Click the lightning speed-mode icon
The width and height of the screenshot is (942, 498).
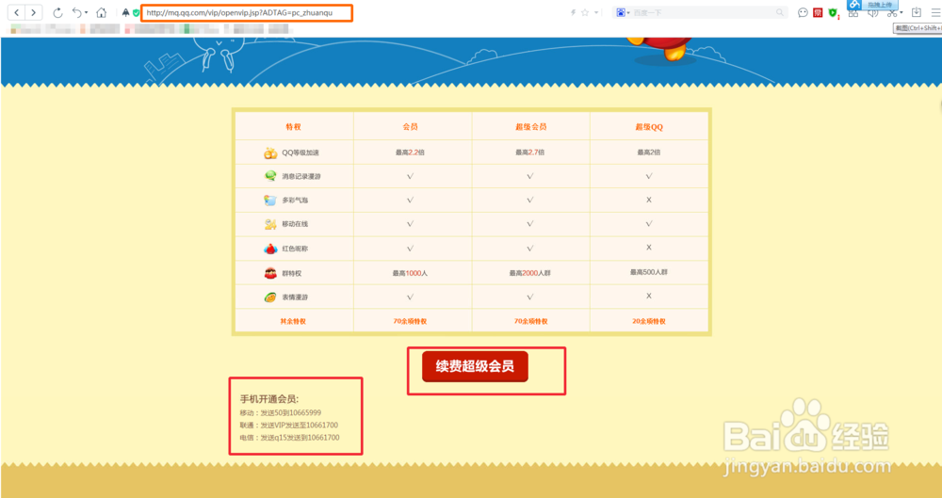coord(574,12)
